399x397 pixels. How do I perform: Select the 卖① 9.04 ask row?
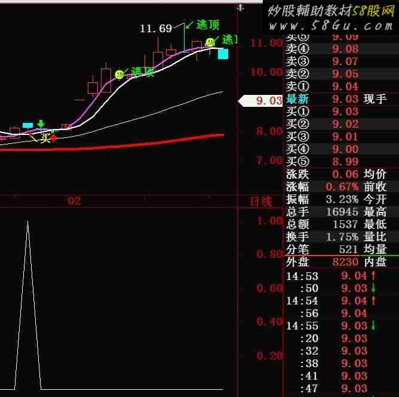pyautogui.click(x=341, y=86)
